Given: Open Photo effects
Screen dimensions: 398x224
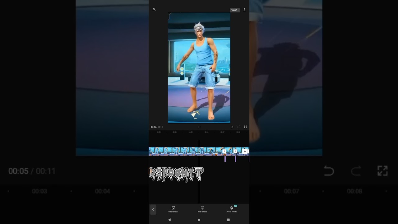Looking at the screenshot, I should pos(231,209).
